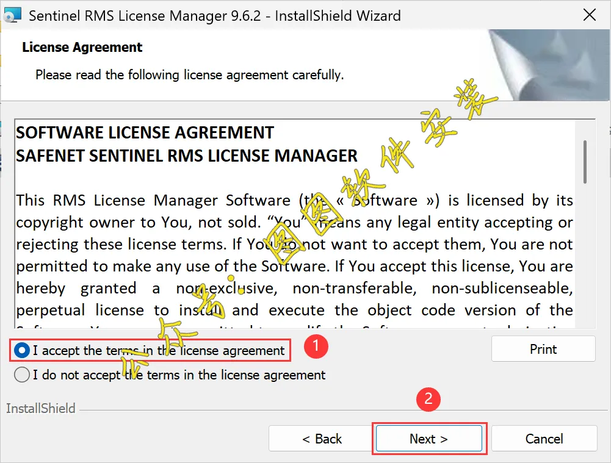Click the "SAFENET SENTINEL RMS LICENSE MANAGER" line
The width and height of the screenshot is (611, 463).
187,156
